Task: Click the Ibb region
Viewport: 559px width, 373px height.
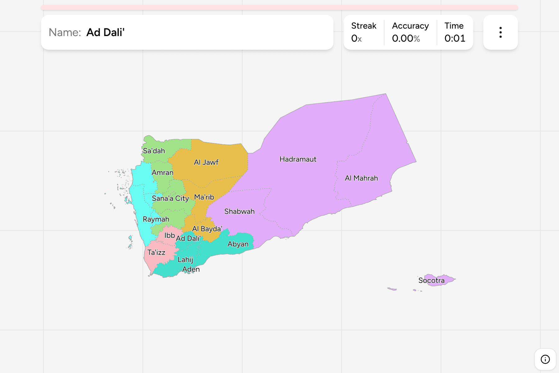Action: click(170, 235)
